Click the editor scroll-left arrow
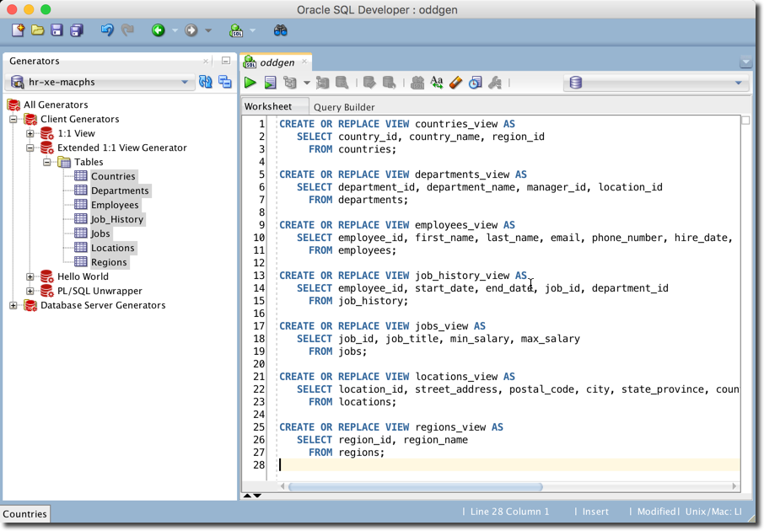764x531 pixels. coord(282,486)
